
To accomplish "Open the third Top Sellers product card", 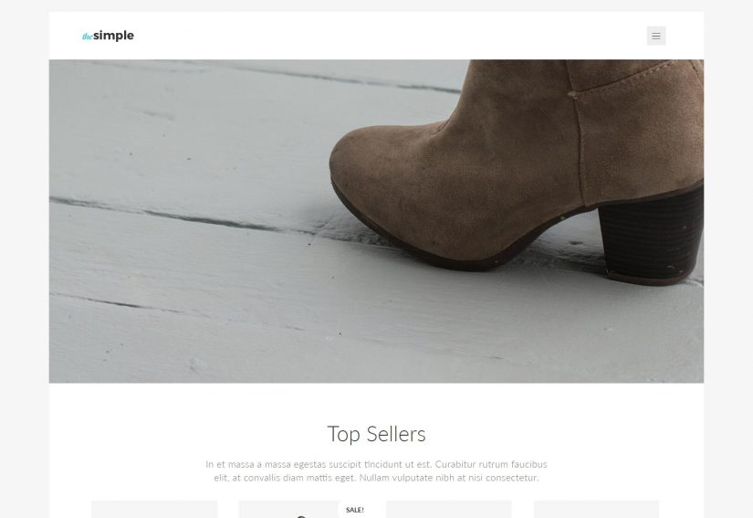I will point(449,510).
